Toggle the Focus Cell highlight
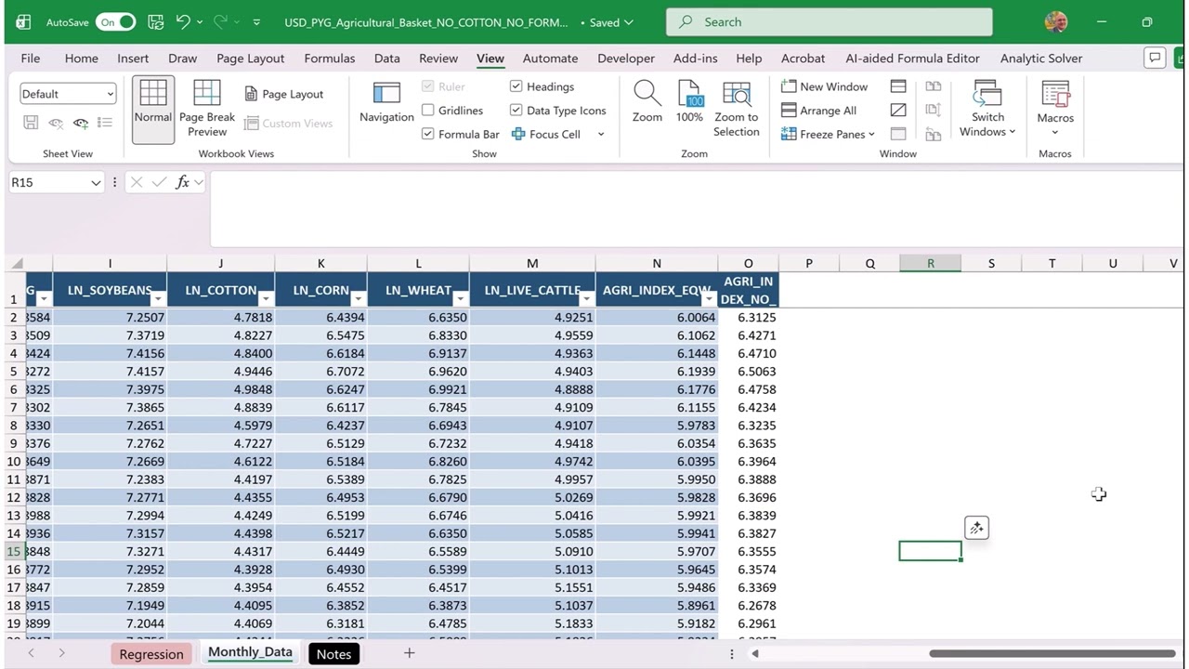Image resolution: width=1189 pixels, height=669 pixels. tap(546, 134)
